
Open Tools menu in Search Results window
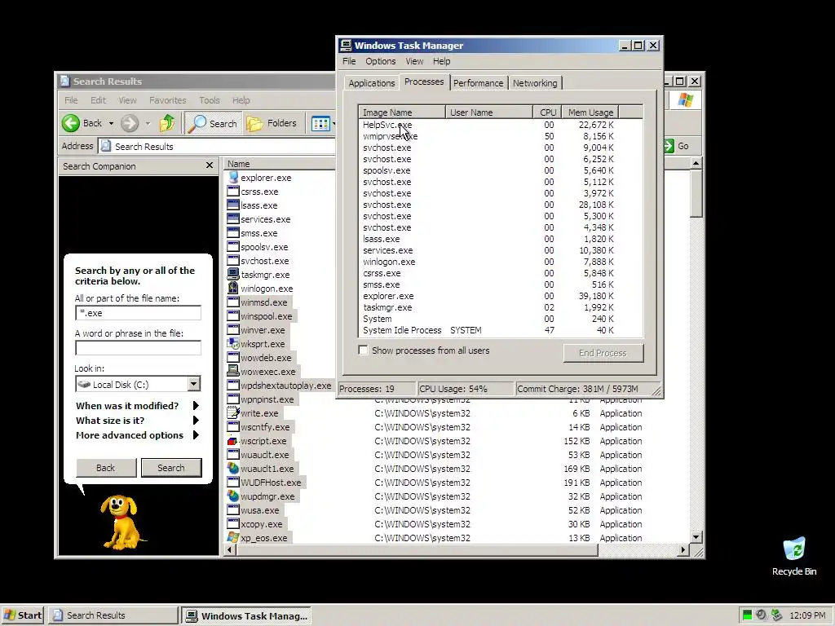[210, 100]
